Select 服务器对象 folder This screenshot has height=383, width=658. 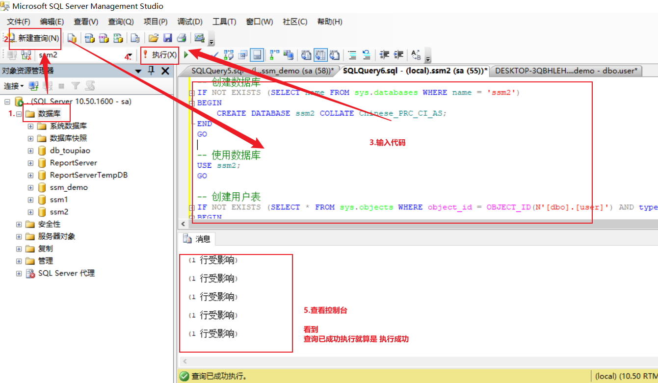point(56,236)
